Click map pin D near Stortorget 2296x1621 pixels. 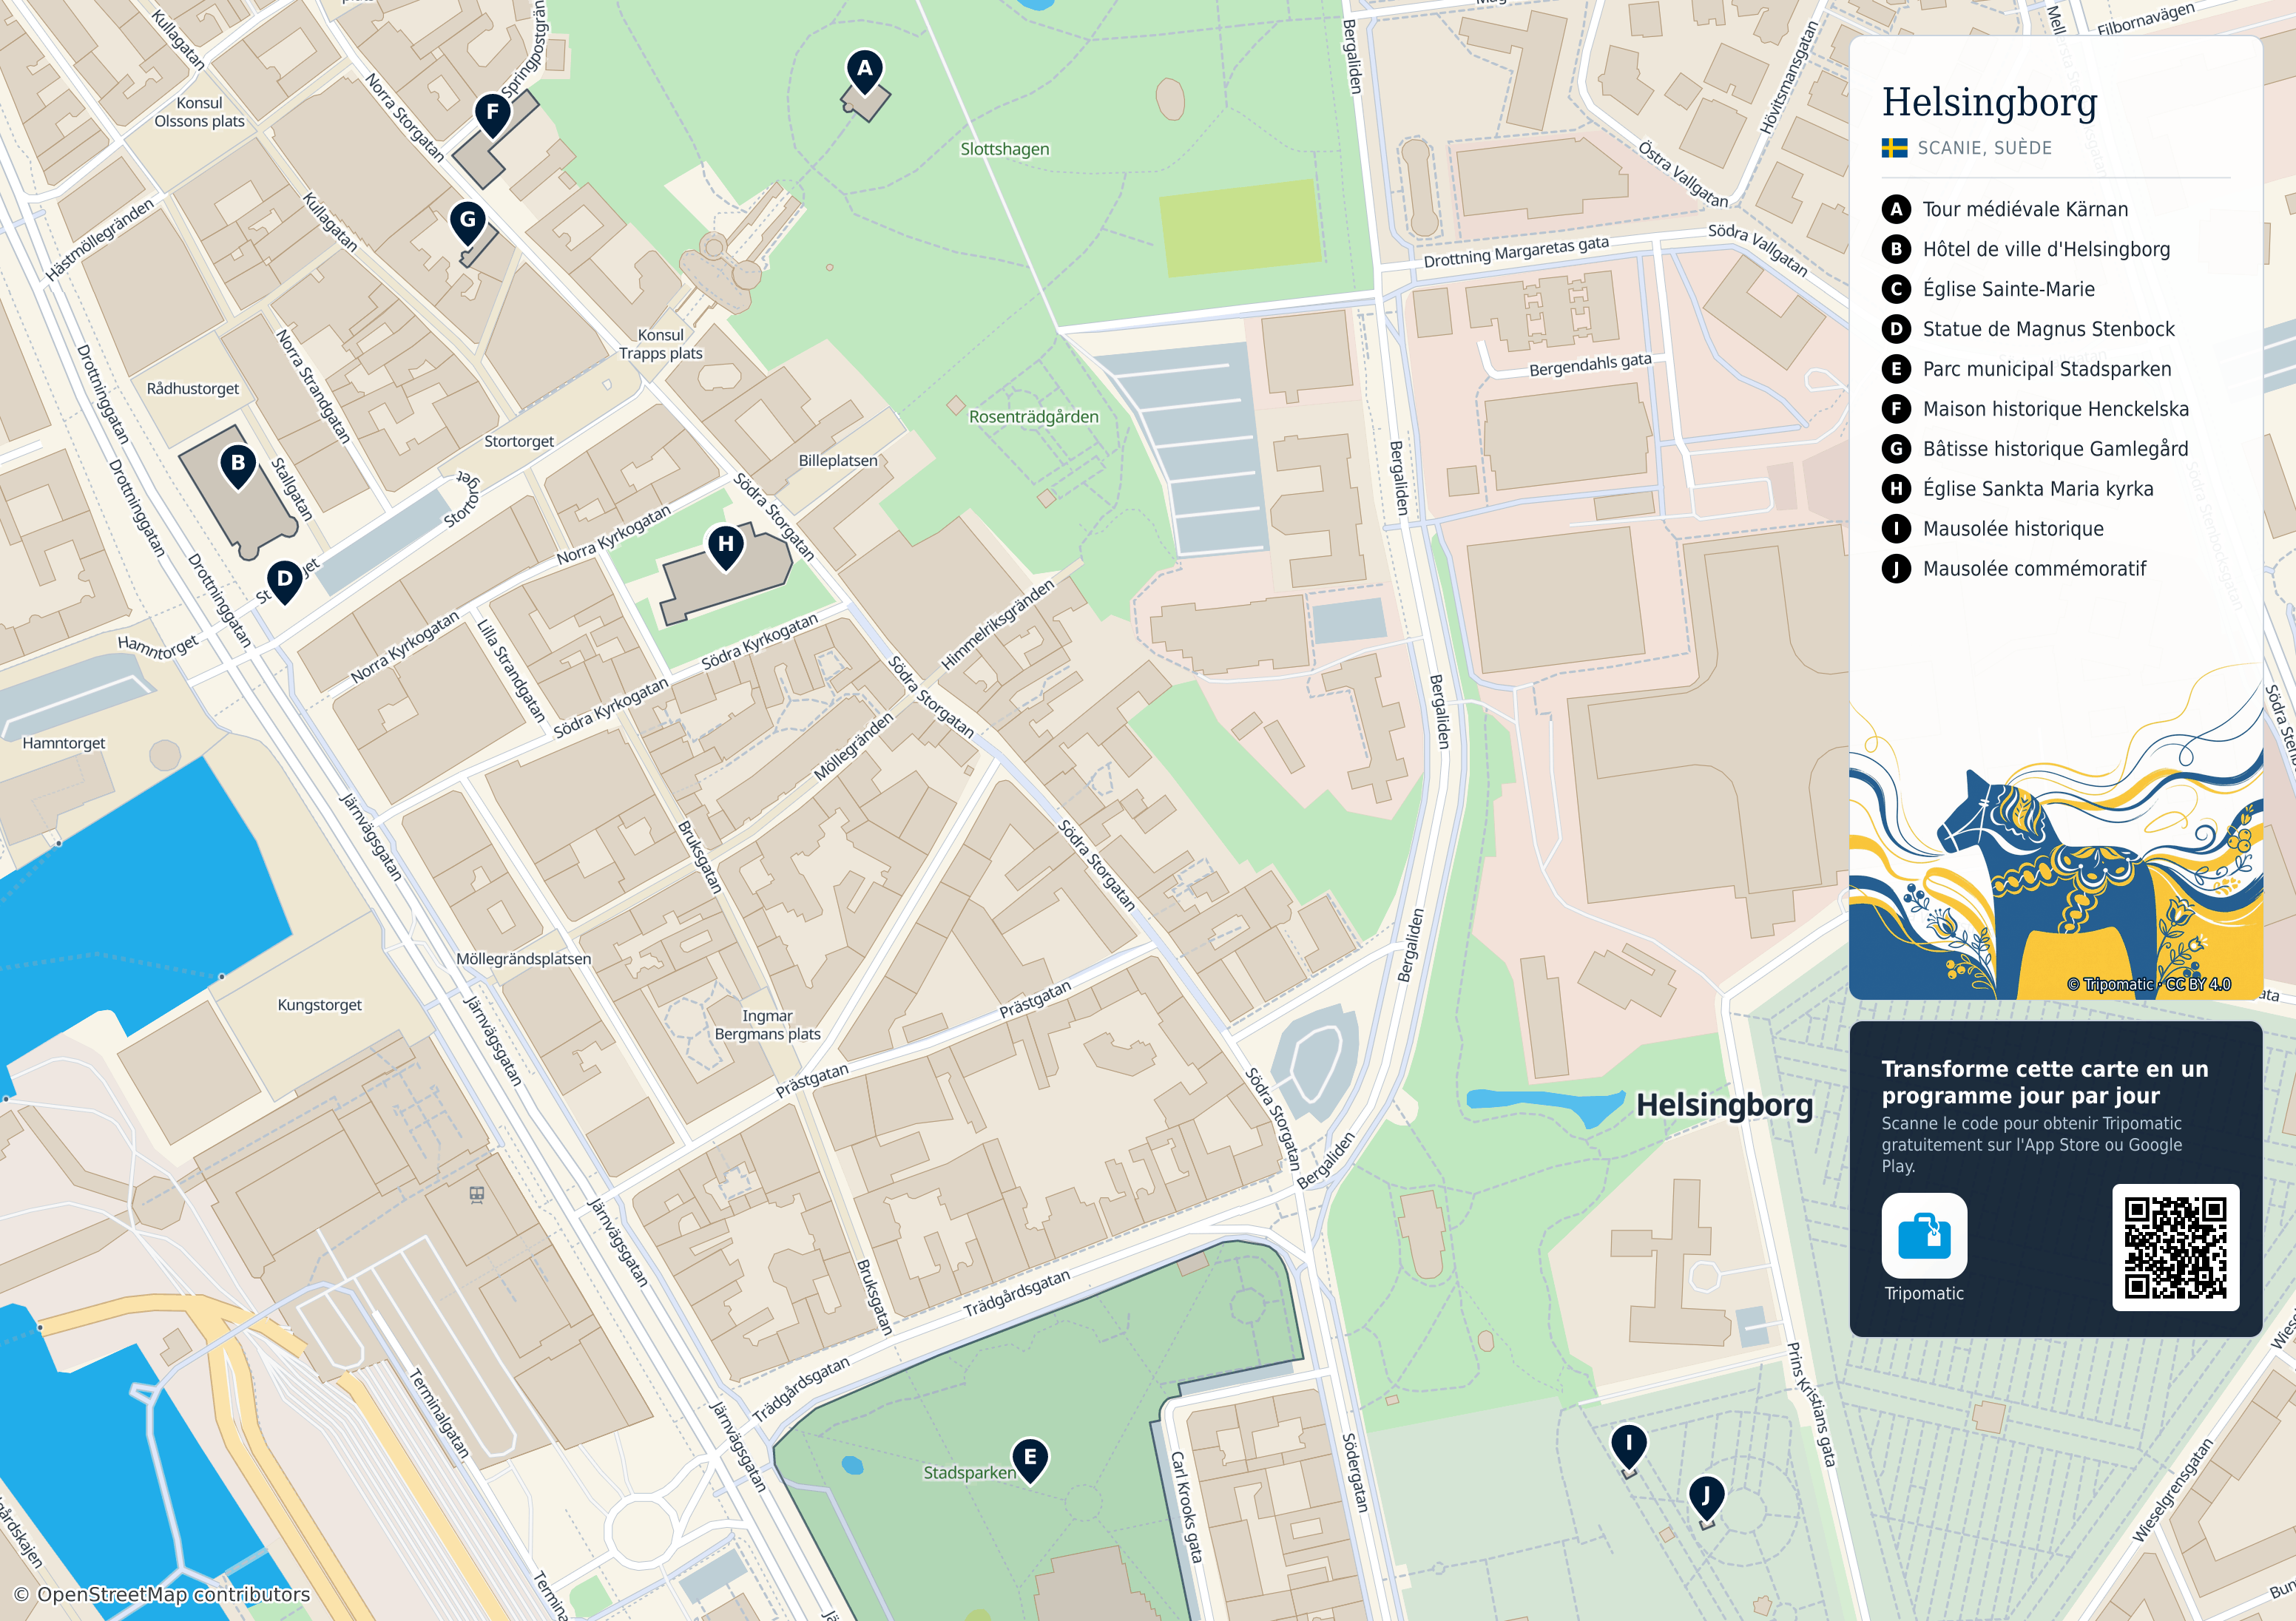pos(285,581)
